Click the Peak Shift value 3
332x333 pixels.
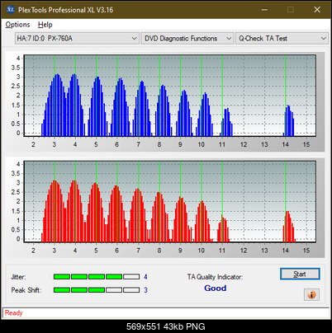tap(145, 290)
